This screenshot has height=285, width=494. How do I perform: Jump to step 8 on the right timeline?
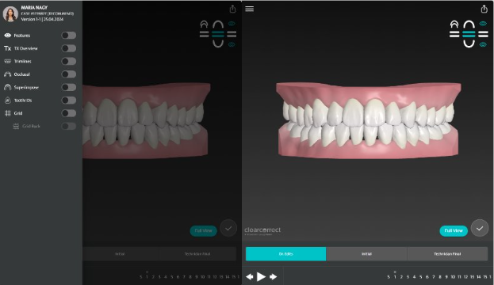point(439,277)
